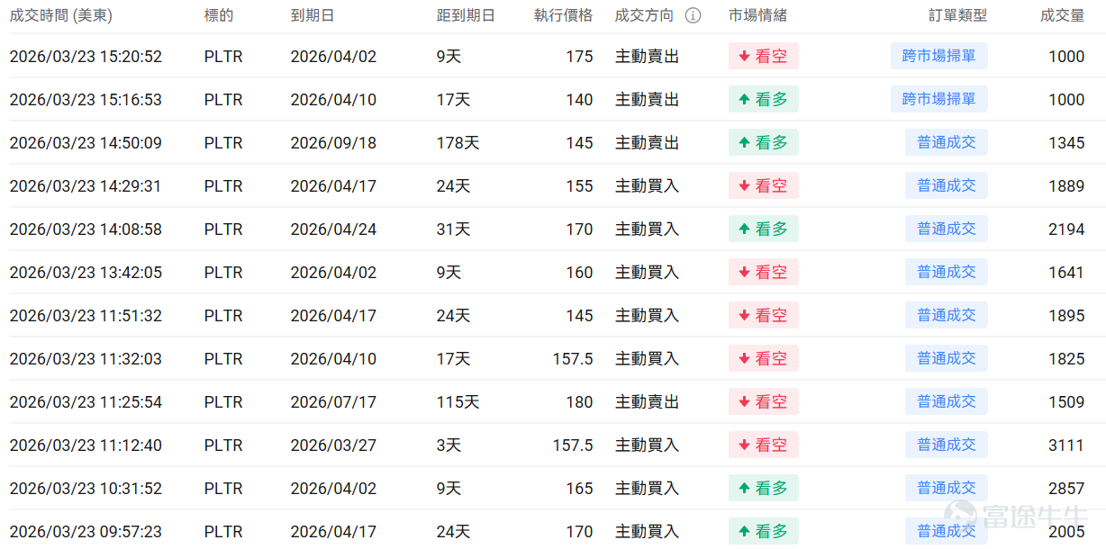Select the timestamp 2026/03/23 15:20:52
Viewport: 1106px width, 549px height.
[x=86, y=57]
